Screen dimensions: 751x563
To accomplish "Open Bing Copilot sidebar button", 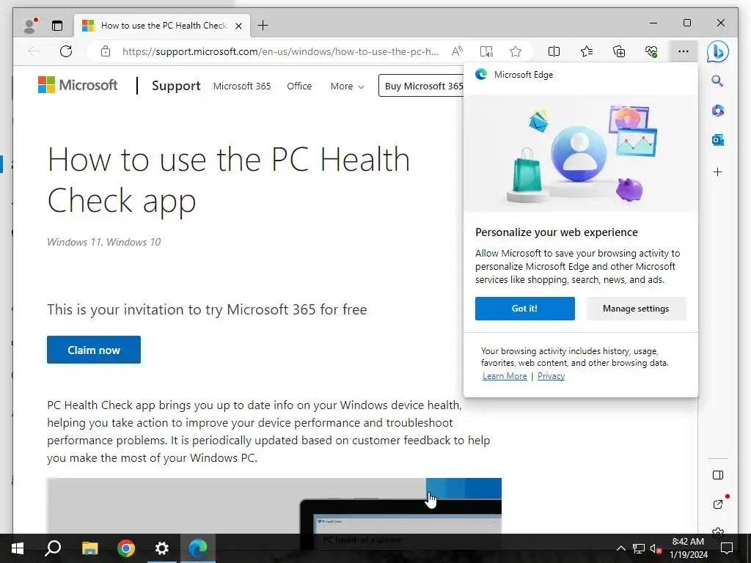I will click(717, 52).
